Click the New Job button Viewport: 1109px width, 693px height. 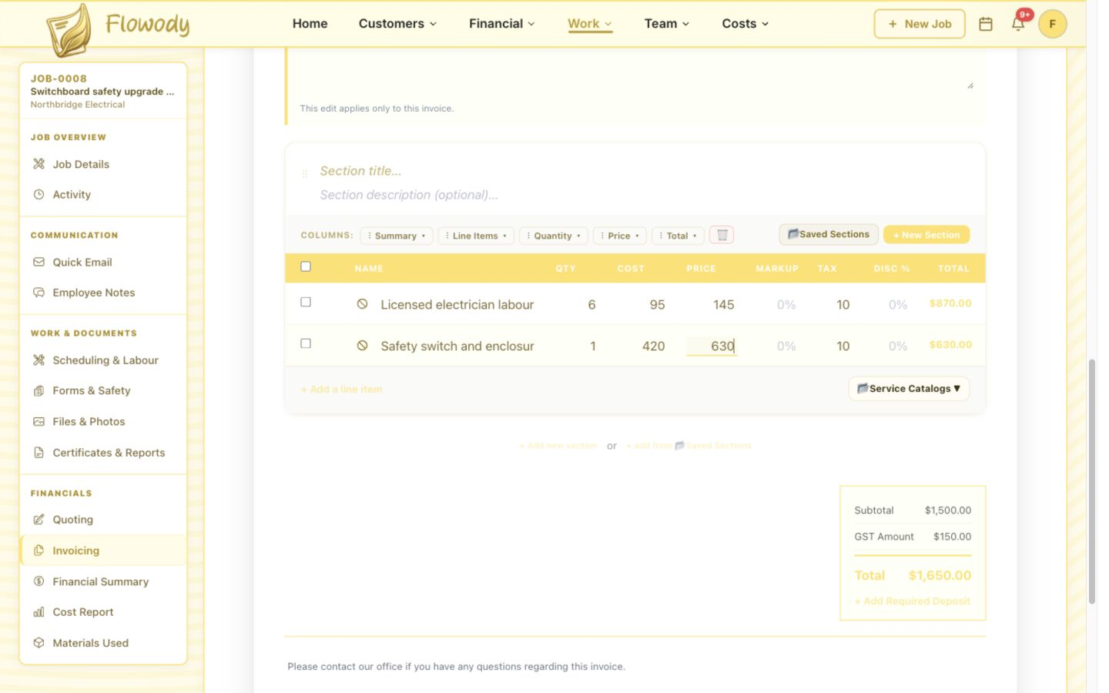pos(920,24)
